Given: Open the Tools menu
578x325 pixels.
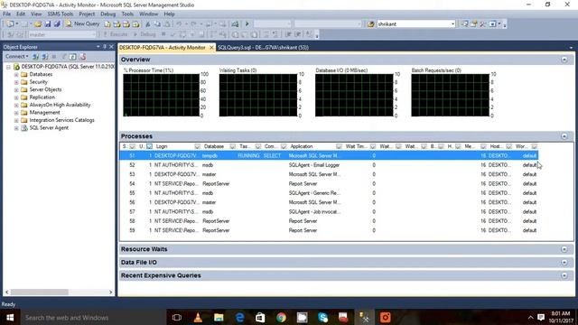Looking at the screenshot, I should click(x=127, y=14).
